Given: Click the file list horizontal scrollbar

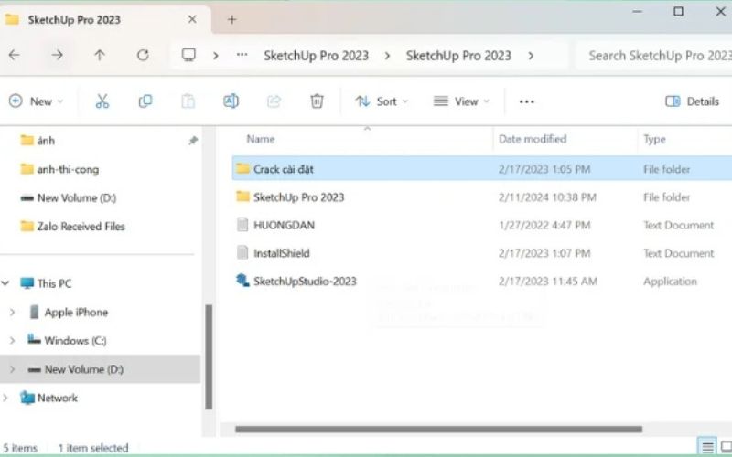Looking at the screenshot, I should click(x=438, y=429).
